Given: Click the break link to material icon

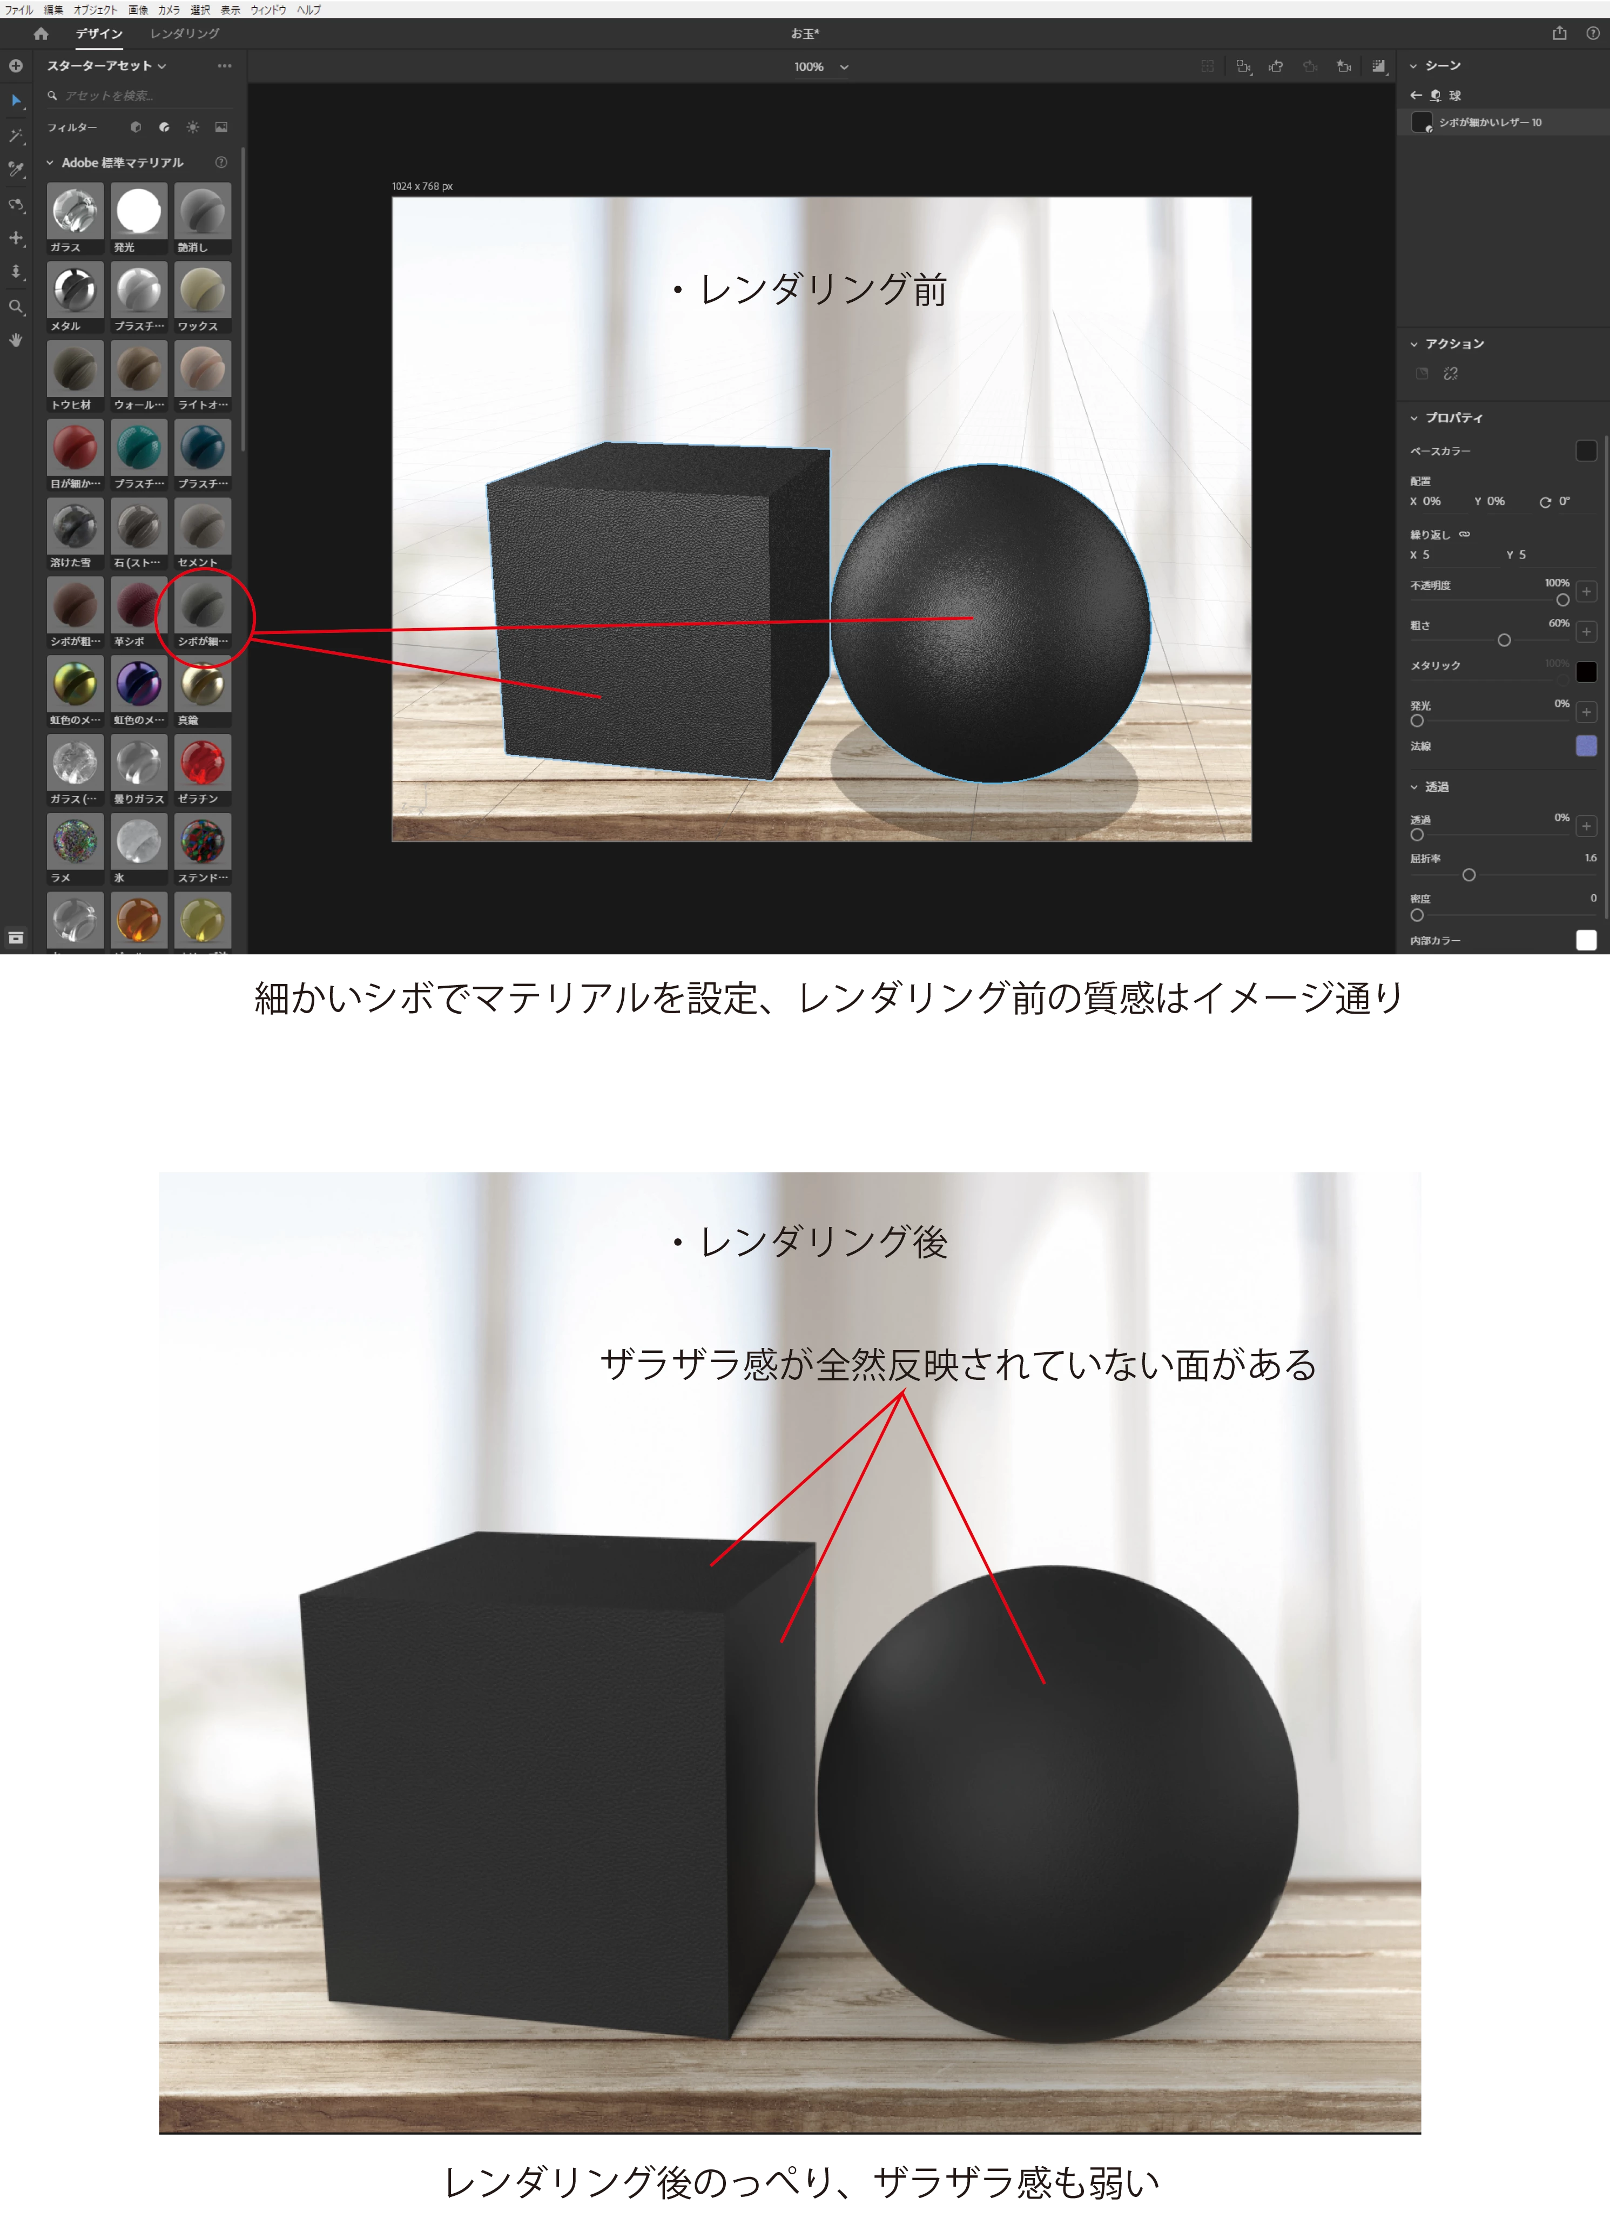Looking at the screenshot, I should 1451,374.
